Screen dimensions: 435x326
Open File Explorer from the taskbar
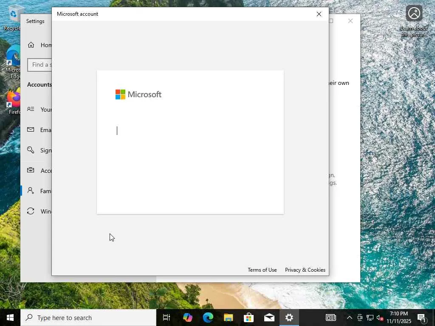[x=228, y=318]
